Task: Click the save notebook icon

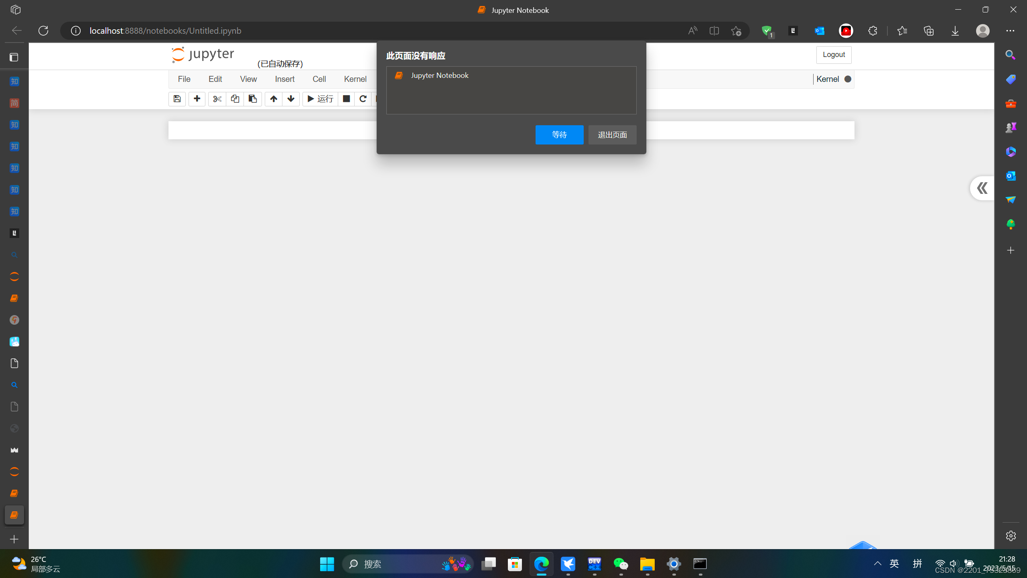Action: pos(177,99)
